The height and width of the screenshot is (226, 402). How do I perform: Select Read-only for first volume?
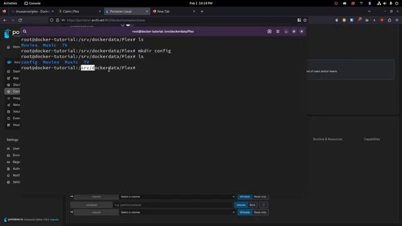260,196
